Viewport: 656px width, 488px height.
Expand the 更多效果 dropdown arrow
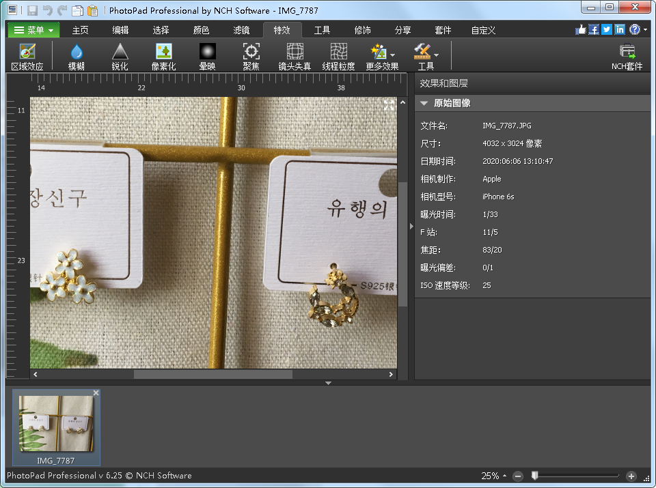[392, 54]
